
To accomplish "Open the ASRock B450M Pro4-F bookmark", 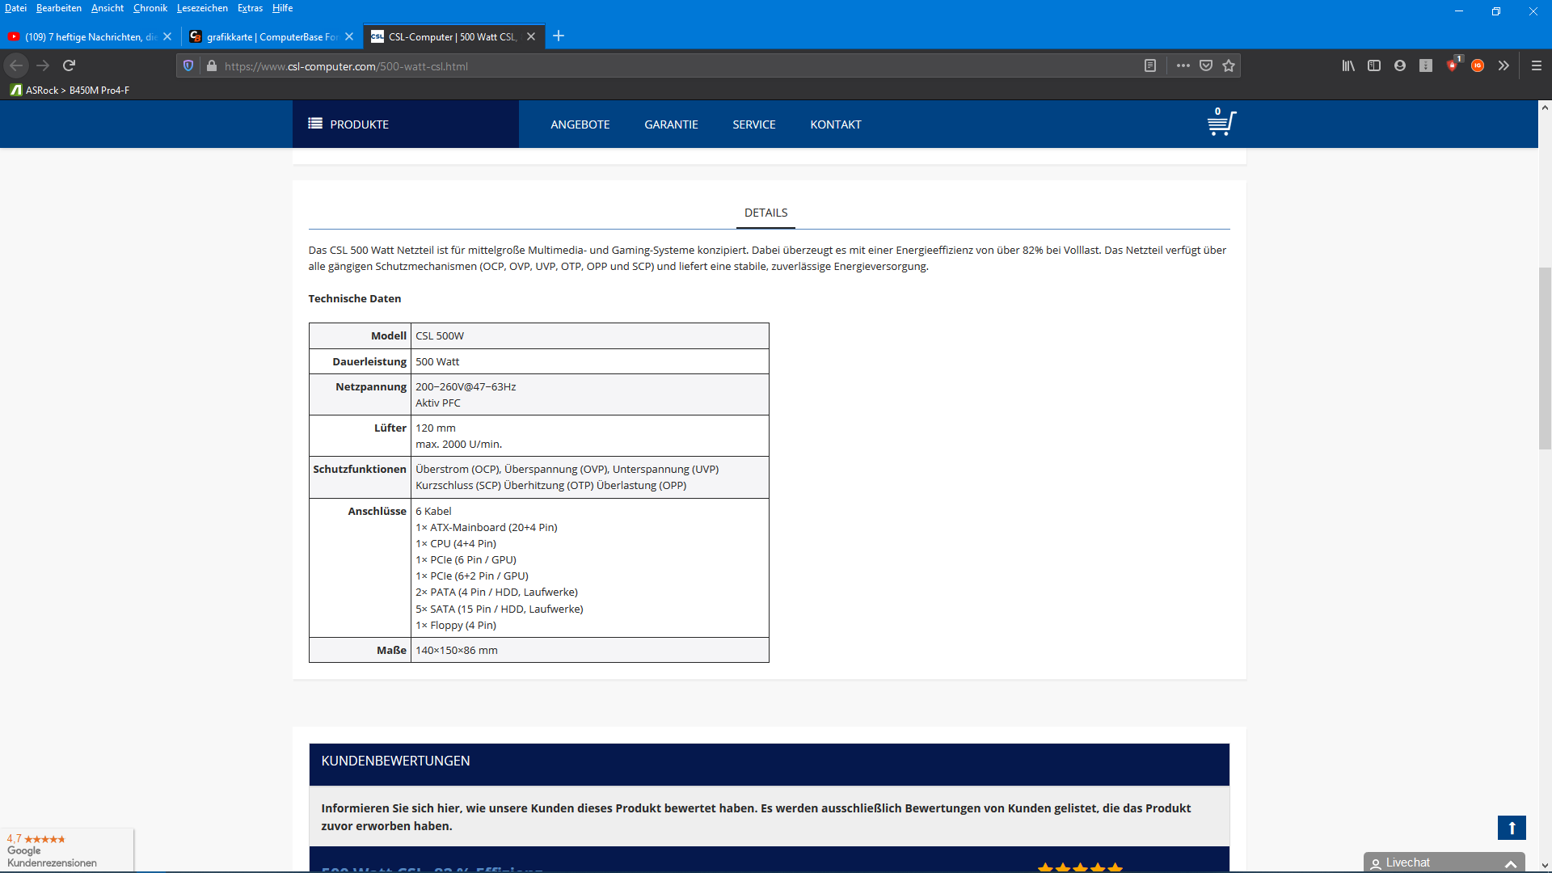I will 71,90.
